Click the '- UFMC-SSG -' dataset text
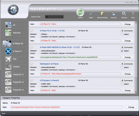139x116 pixels. point(46,84)
